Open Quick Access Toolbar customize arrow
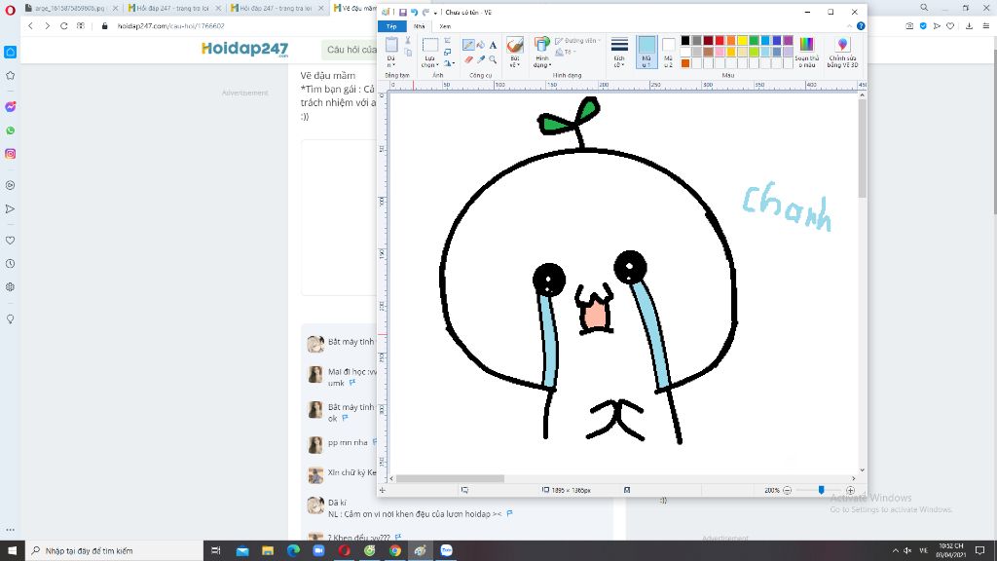Viewport: 997px width, 561px height. point(435,13)
